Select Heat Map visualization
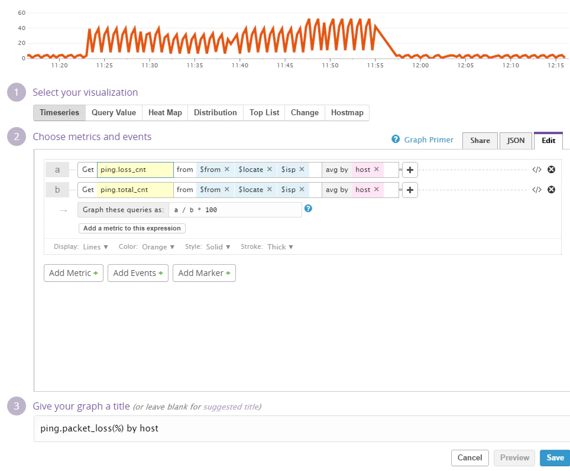The height and width of the screenshot is (471, 570). [165, 113]
